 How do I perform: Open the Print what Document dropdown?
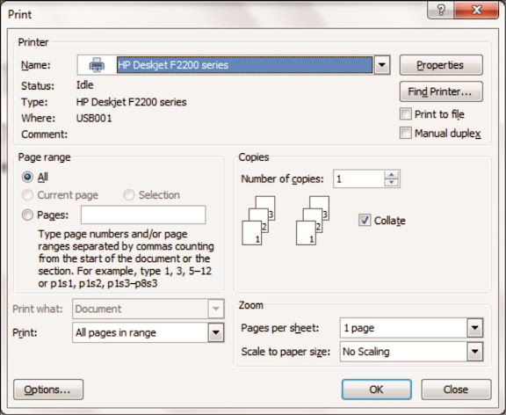point(216,309)
